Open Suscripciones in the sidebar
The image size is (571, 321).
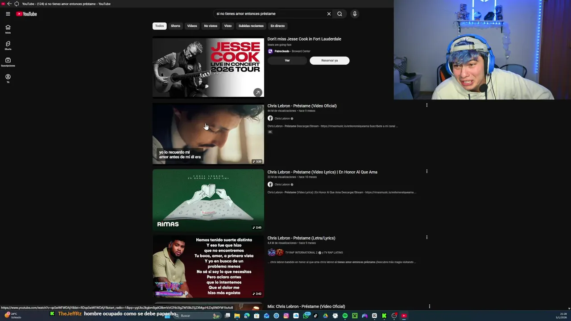tap(8, 62)
